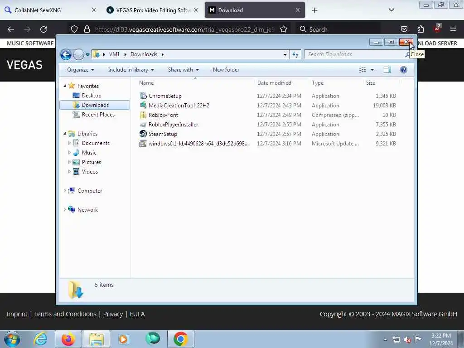The image size is (464, 348).
Task: Select Downloads in Favorites
Action: coord(95,105)
